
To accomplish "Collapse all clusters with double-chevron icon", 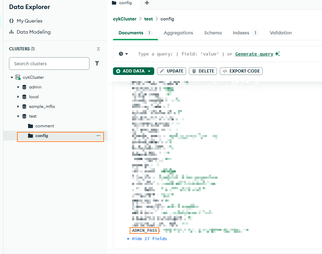I will pyautogui.click(x=98, y=49).
